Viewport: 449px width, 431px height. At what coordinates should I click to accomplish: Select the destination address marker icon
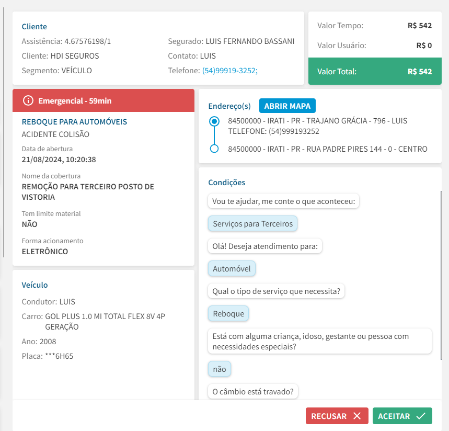point(214,149)
